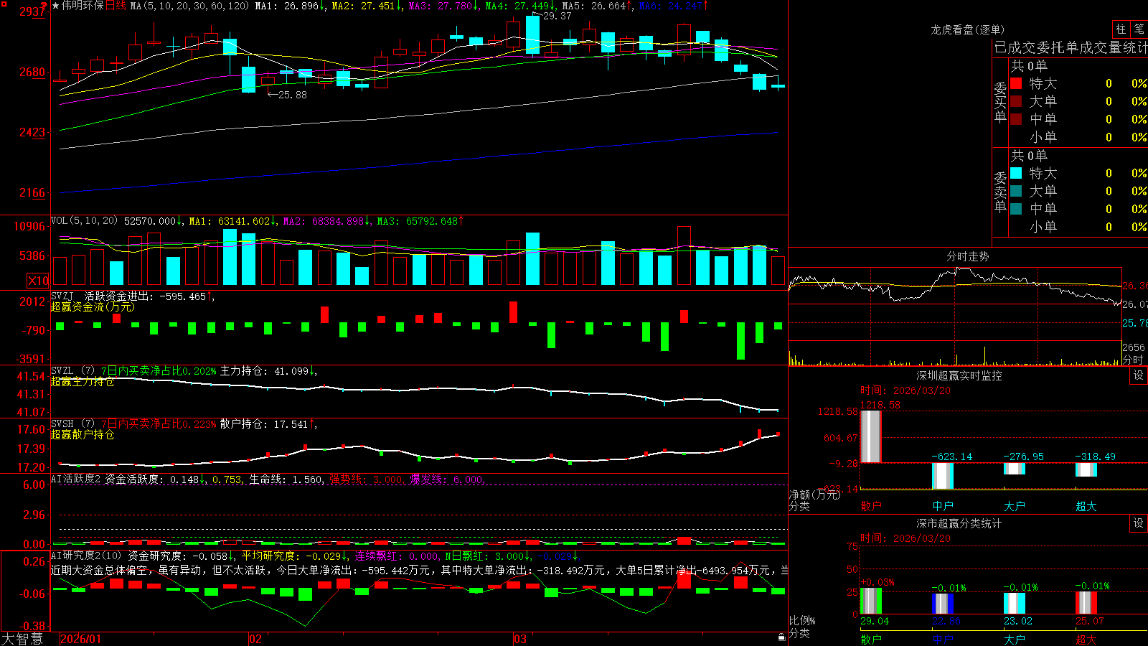Screen dimensions: 1148x646
Task: Click the 已成交委托单成交量统计 header
Action: (x=1071, y=47)
